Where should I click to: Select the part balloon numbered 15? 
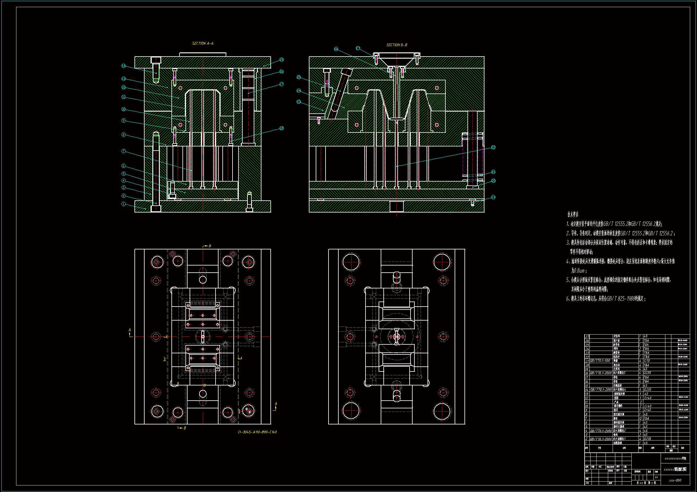point(281,60)
